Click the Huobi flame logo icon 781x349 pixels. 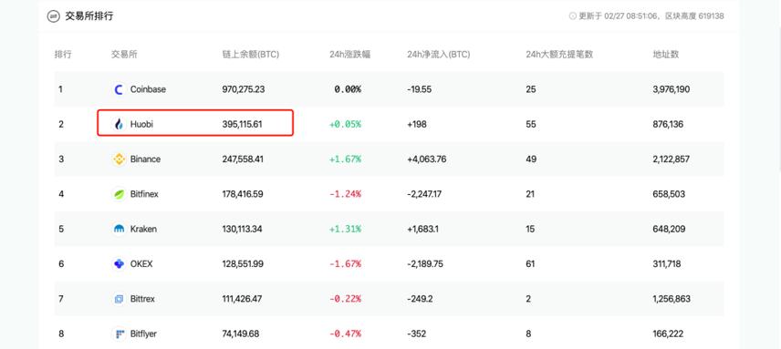[119, 124]
